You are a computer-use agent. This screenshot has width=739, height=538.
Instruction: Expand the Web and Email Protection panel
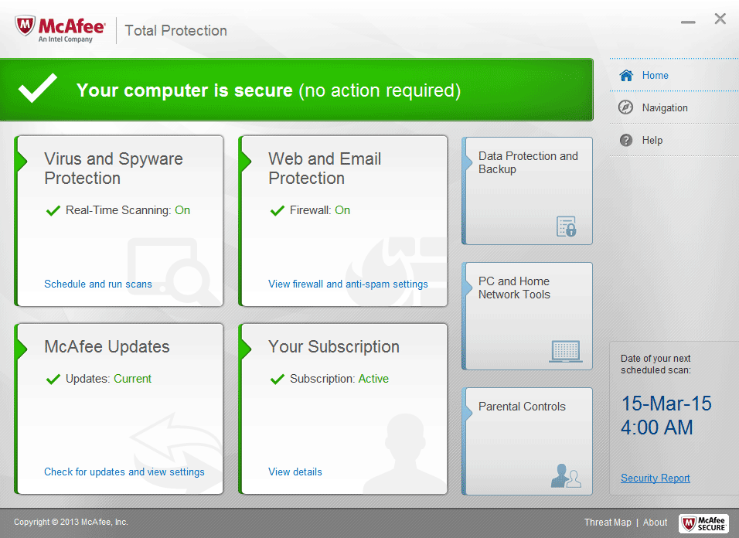(325, 168)
